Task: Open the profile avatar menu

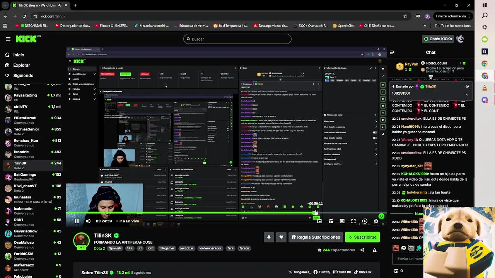Action: (x=460, y=39)
